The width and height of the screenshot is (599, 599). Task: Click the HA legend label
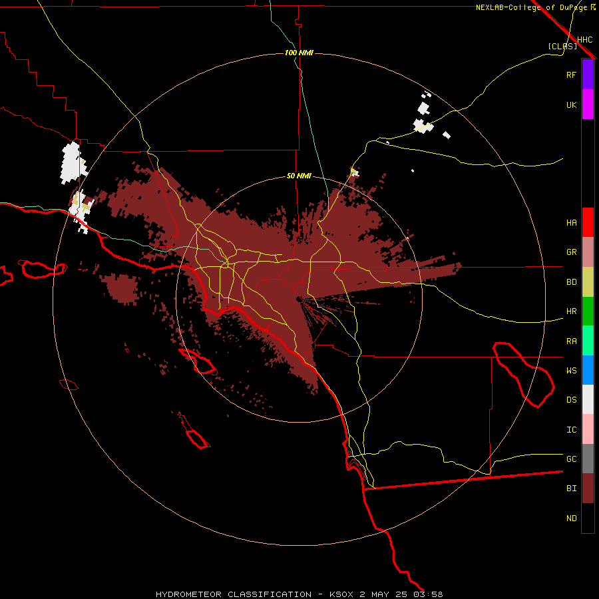(x=571, y=222)
